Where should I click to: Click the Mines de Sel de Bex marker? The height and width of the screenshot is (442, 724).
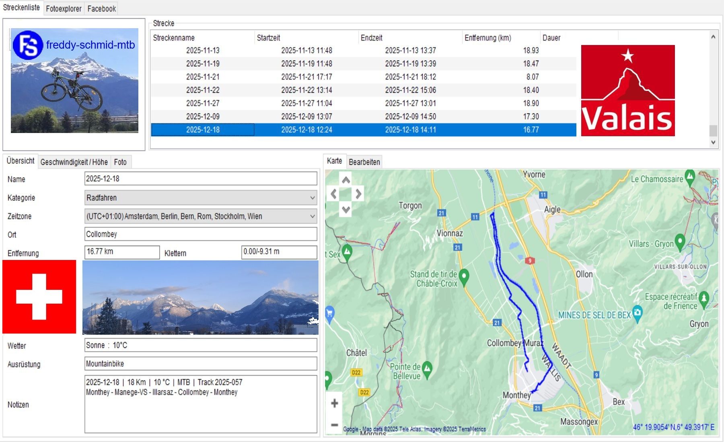tap(637, 312)
